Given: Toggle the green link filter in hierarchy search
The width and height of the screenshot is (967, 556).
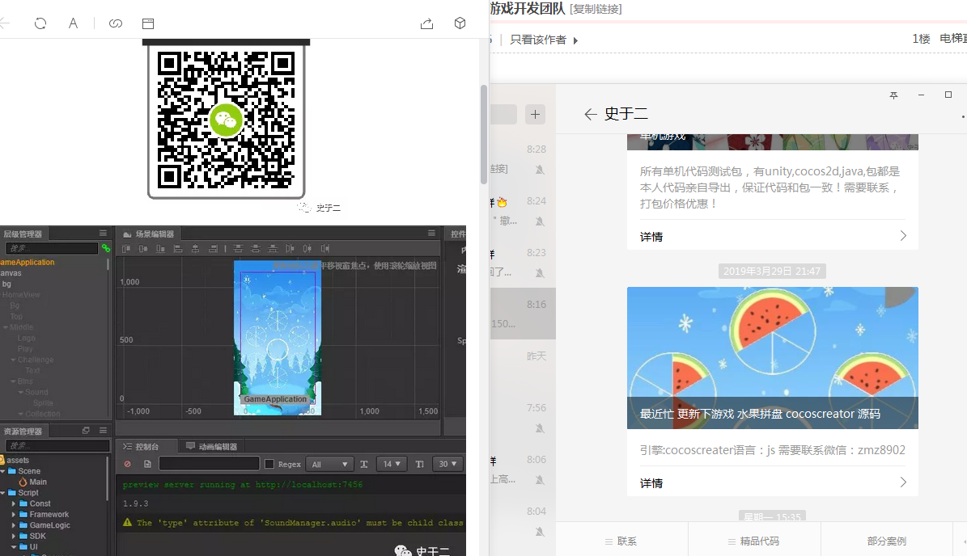Looking at the screenshot, I should (x=105, y=248).
